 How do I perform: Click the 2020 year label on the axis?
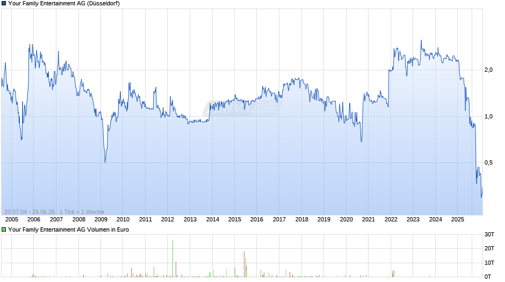(x=347, y=219)
